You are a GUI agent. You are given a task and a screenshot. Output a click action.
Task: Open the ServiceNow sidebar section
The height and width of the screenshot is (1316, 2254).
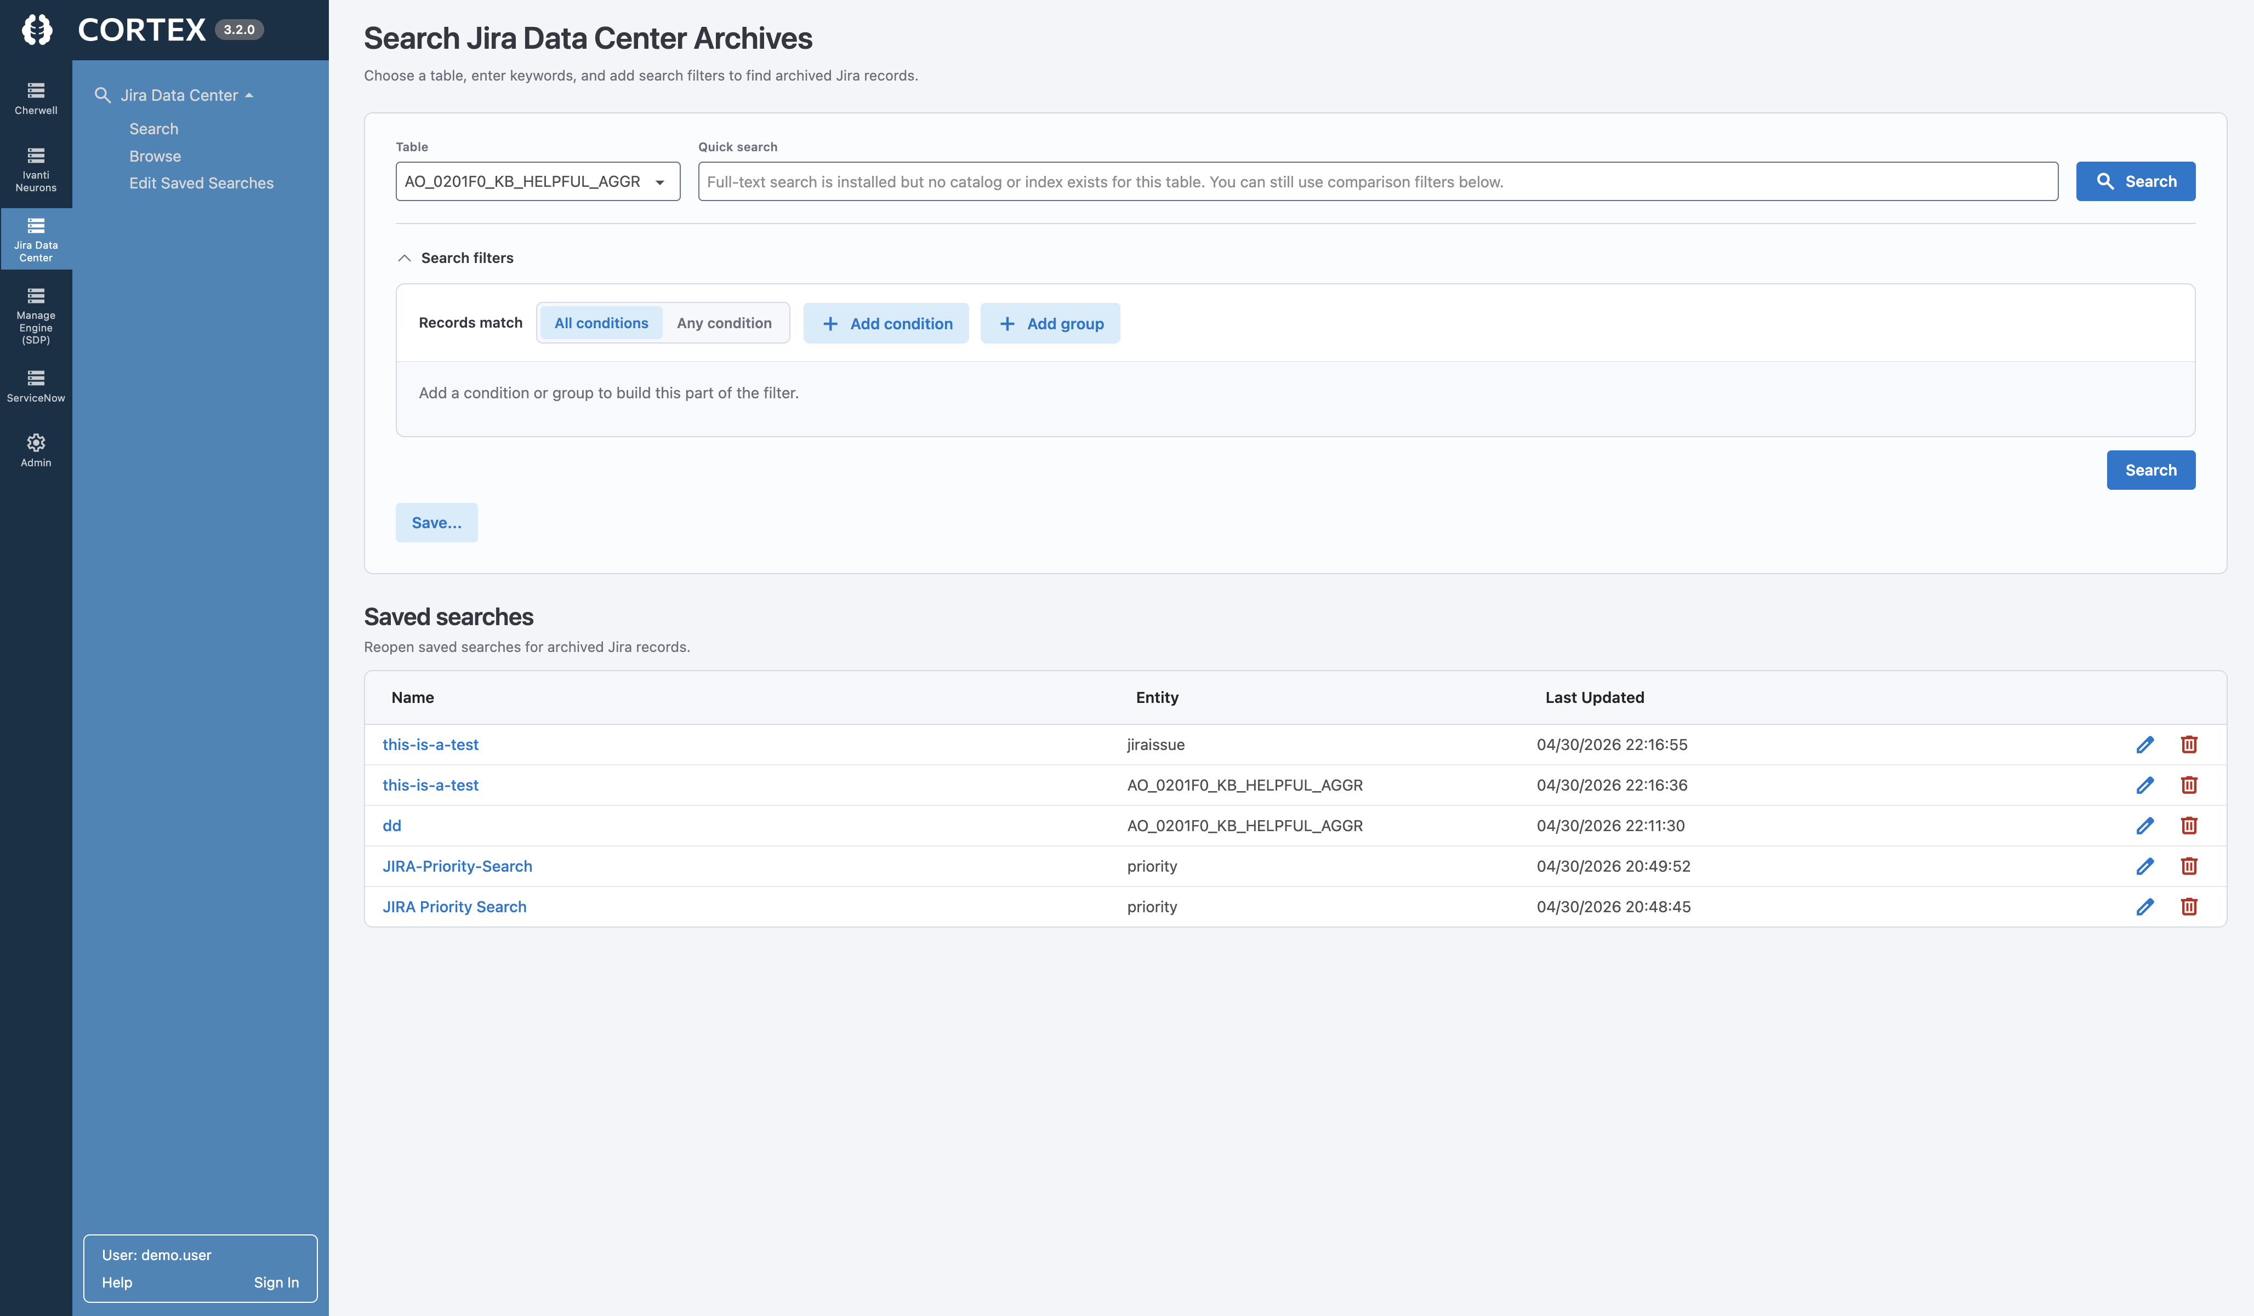coord(36,386)
